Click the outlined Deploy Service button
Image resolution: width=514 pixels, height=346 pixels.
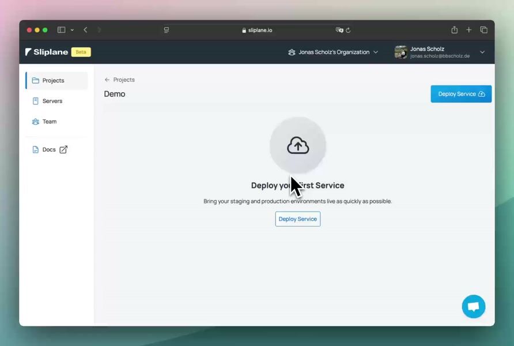[x=297, y=219]
